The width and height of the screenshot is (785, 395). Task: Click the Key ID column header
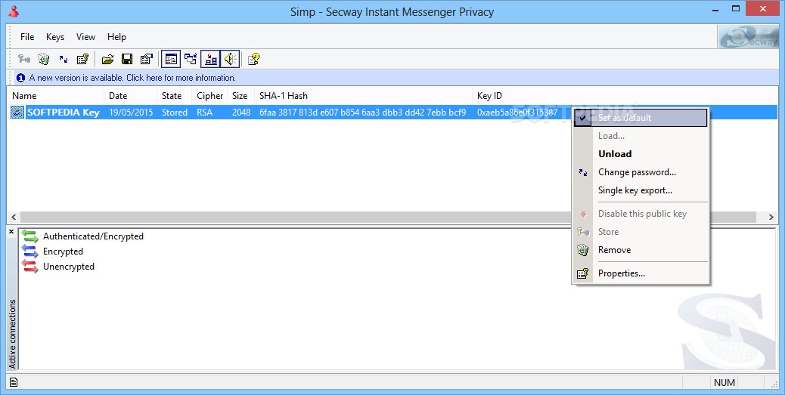[x=489, y=95]
